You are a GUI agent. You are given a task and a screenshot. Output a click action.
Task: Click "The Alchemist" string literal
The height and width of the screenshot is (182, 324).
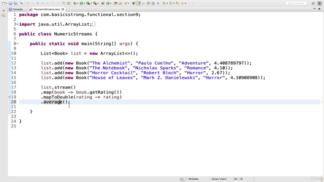pyautogui.click(x=110, y=63)
